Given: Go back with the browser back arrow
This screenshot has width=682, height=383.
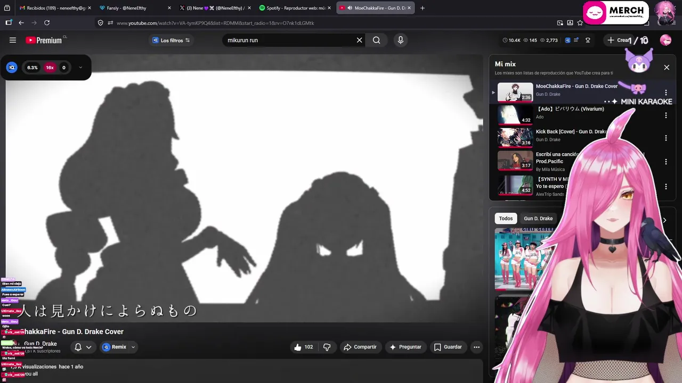Looking at the screenshot, I should click(x=21, y=23).
